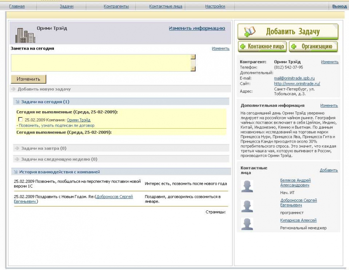349x270 pixels.
Task: Click the Изменить информацию link
Action: pyautogui.click(x=197, y=28)
